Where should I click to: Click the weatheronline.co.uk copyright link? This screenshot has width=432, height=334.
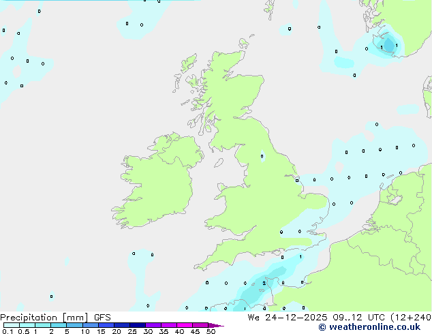pos(369,327)
